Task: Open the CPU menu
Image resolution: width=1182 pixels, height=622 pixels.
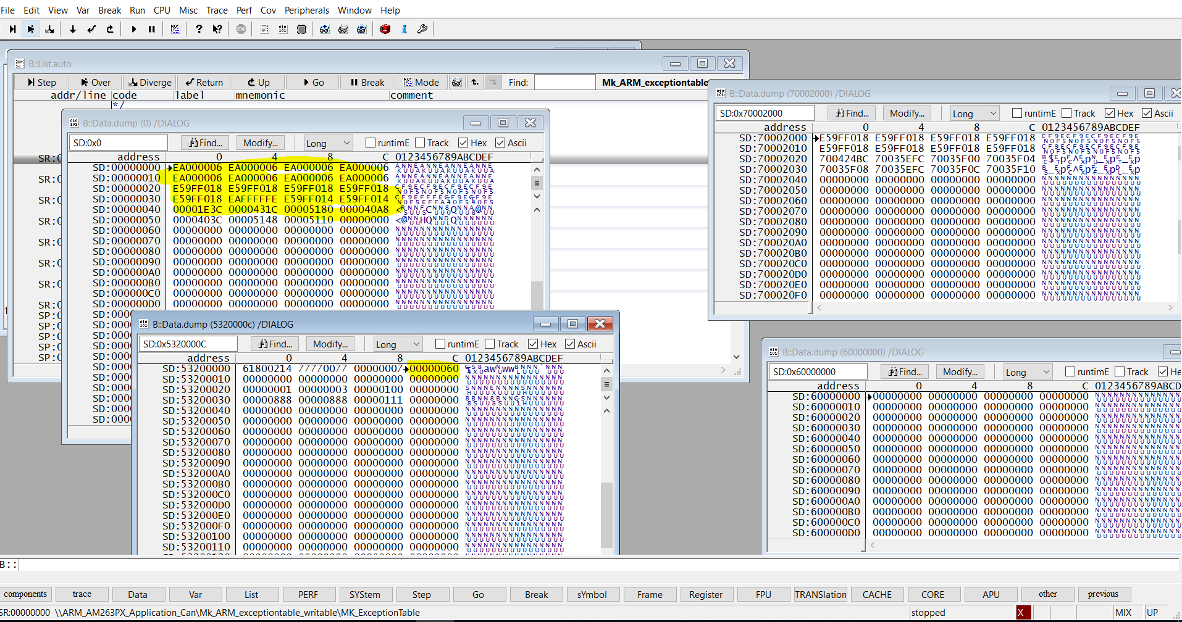Action: 162,10
